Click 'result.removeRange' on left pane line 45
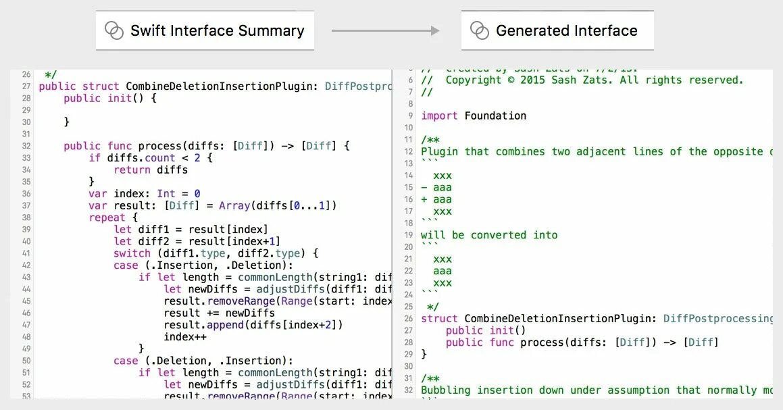This screenshot has height=410, width=783. (x=219, y=302)
